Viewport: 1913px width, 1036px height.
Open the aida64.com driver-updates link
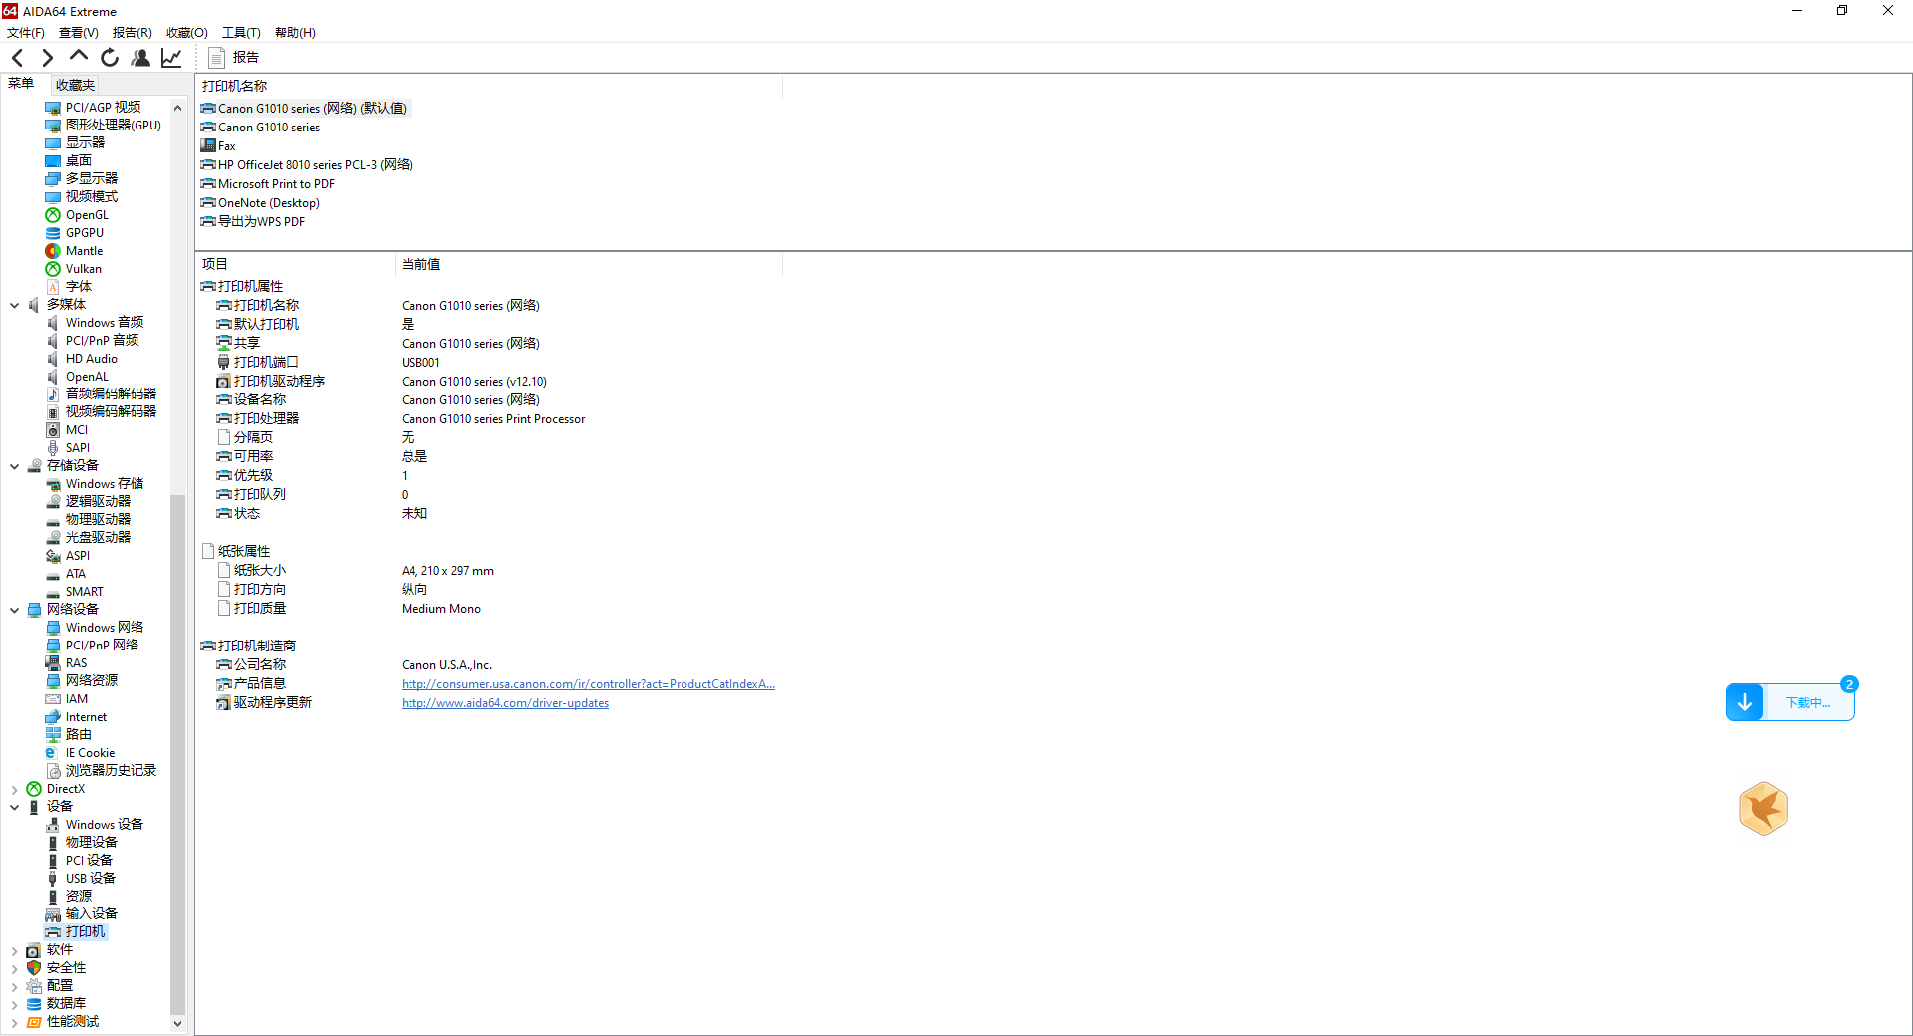click(x=505, y=703)
